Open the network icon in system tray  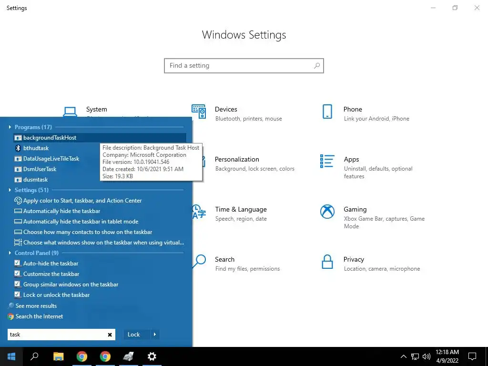pos(415,356)
